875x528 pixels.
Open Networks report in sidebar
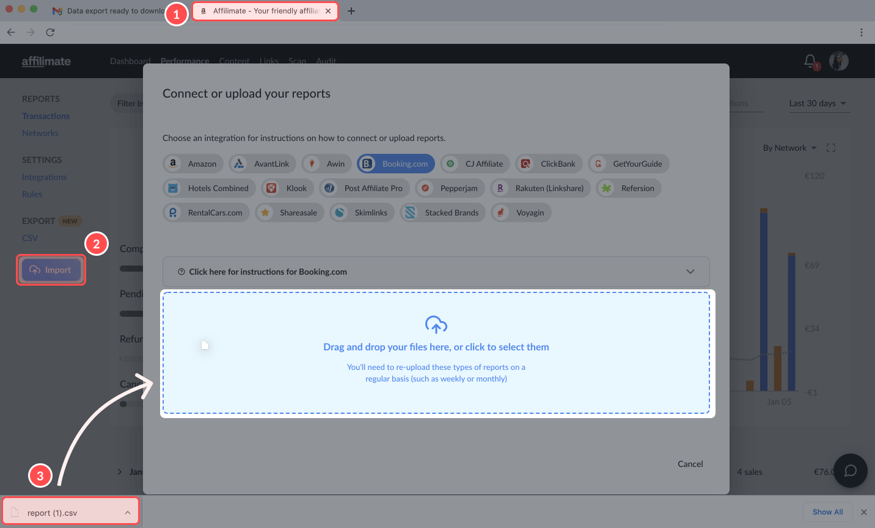pyautogui.click(x=40, y=133)
